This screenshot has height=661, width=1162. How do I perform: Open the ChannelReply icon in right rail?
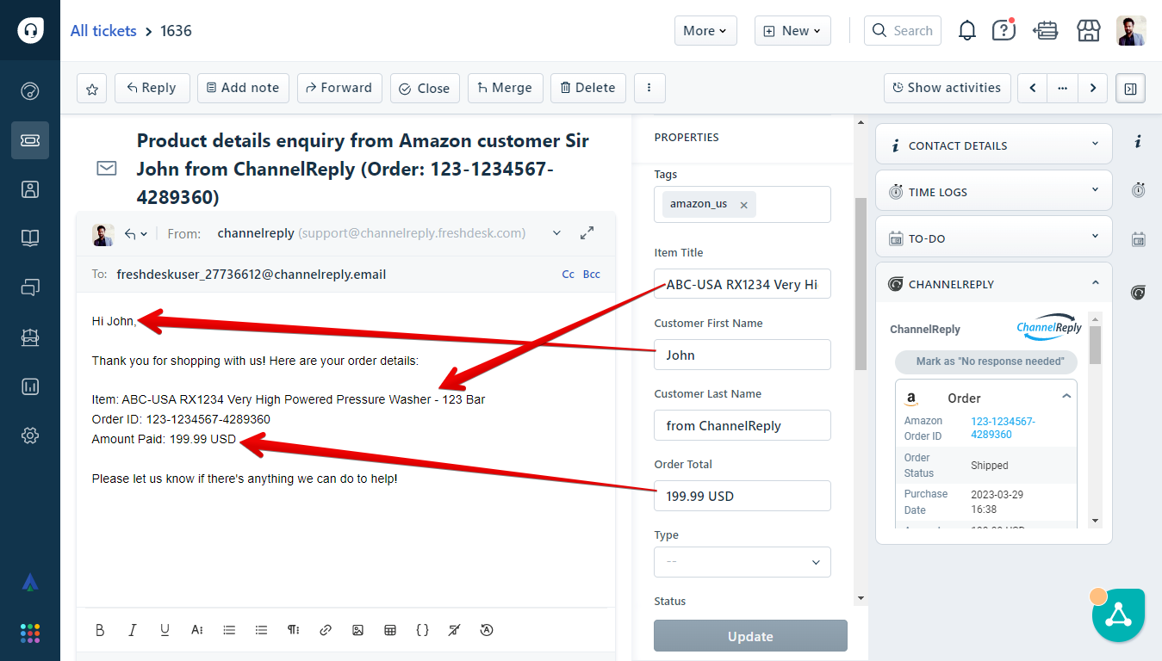point(1138,293)
